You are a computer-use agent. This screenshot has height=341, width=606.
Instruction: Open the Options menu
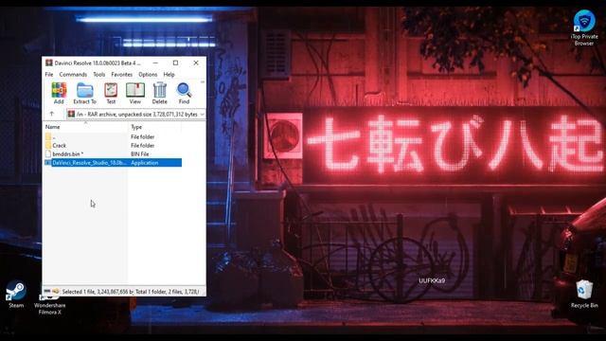click(x=148, y=74)
